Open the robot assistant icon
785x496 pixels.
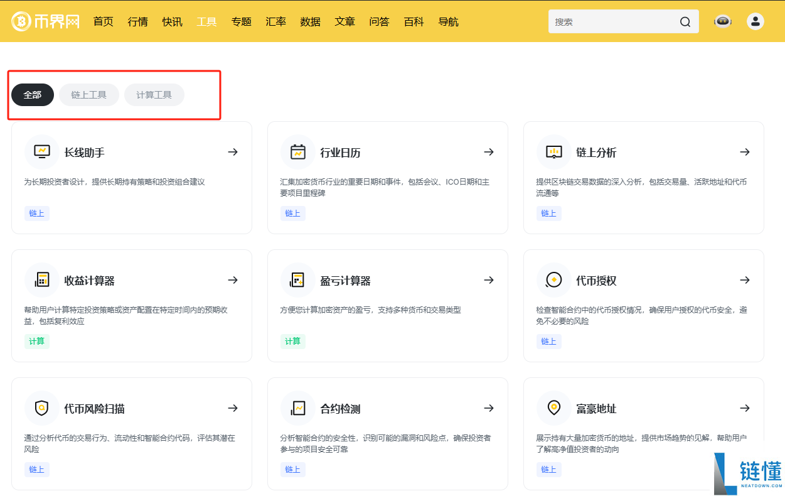coord(723,21)
